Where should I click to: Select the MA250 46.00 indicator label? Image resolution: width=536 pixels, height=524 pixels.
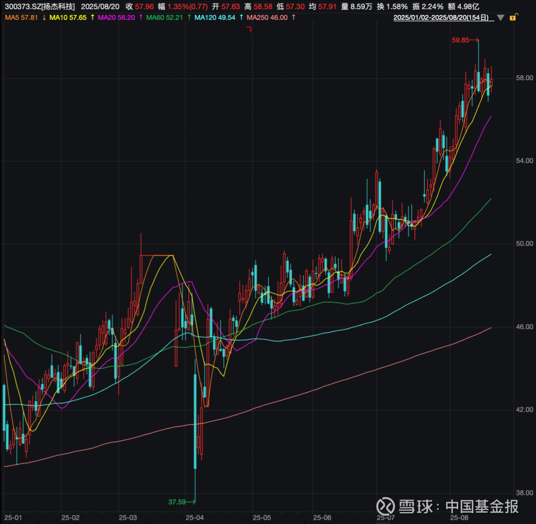click(267, 17)
